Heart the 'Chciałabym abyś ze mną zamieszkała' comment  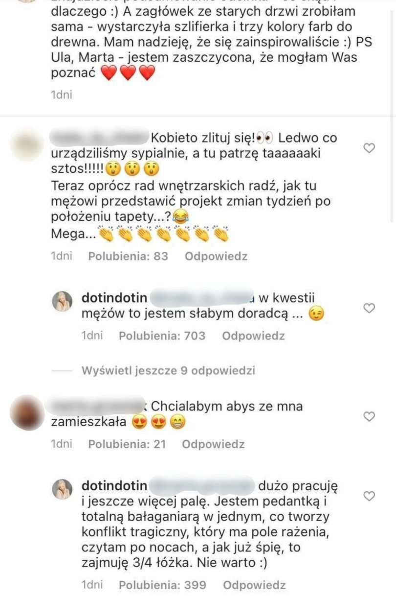coord(369,417)
